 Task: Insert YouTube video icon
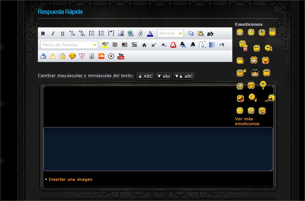[x=121, y=56]
